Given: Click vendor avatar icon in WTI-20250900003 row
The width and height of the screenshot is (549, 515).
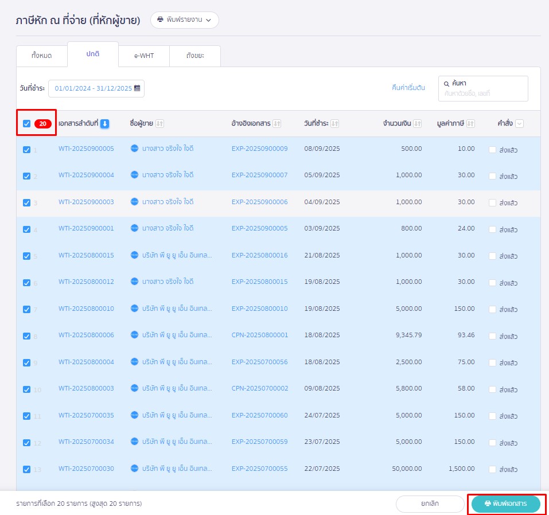Looking at the screenshot, I should (134, 202).
